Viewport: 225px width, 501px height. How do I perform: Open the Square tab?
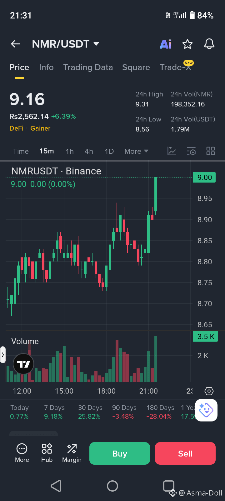(x=136, y=67)
